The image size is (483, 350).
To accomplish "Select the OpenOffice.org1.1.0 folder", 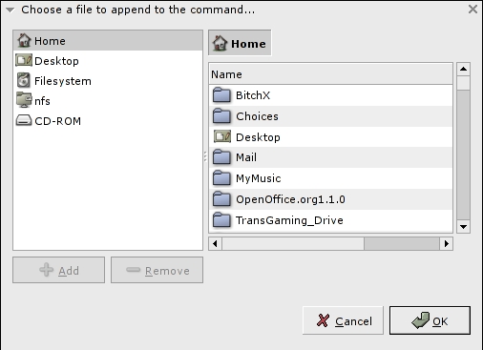I will (x=330, y=199).
